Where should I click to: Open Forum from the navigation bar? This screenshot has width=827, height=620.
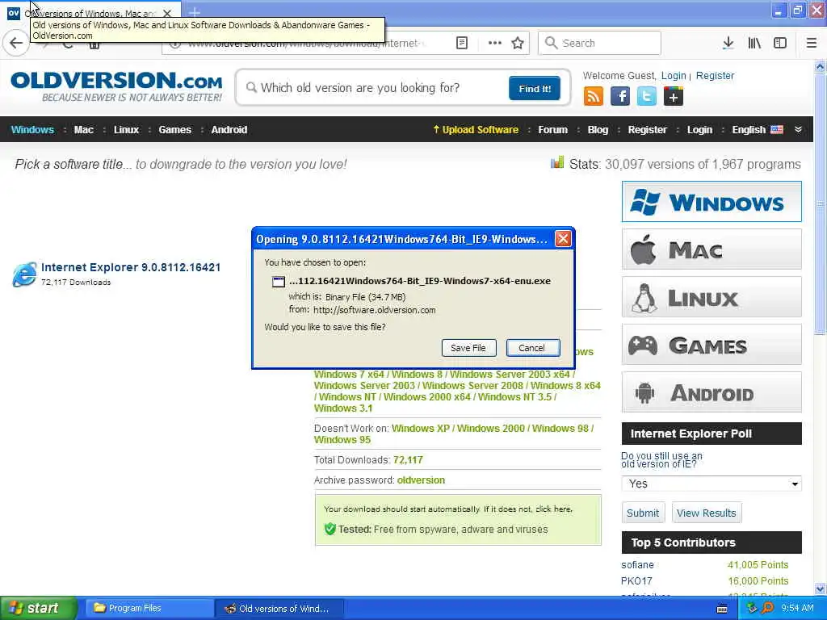pyautogui.click(x=552, y=130)
